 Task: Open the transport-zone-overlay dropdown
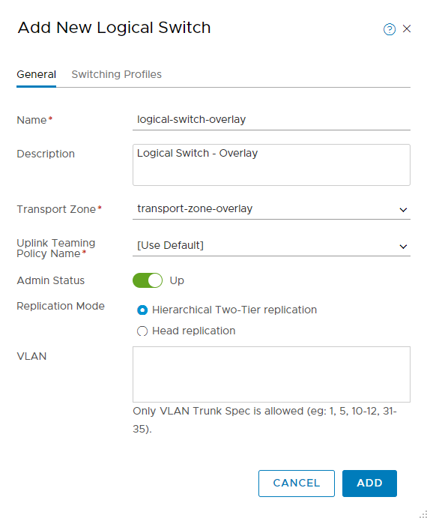[x=271, y=209]
